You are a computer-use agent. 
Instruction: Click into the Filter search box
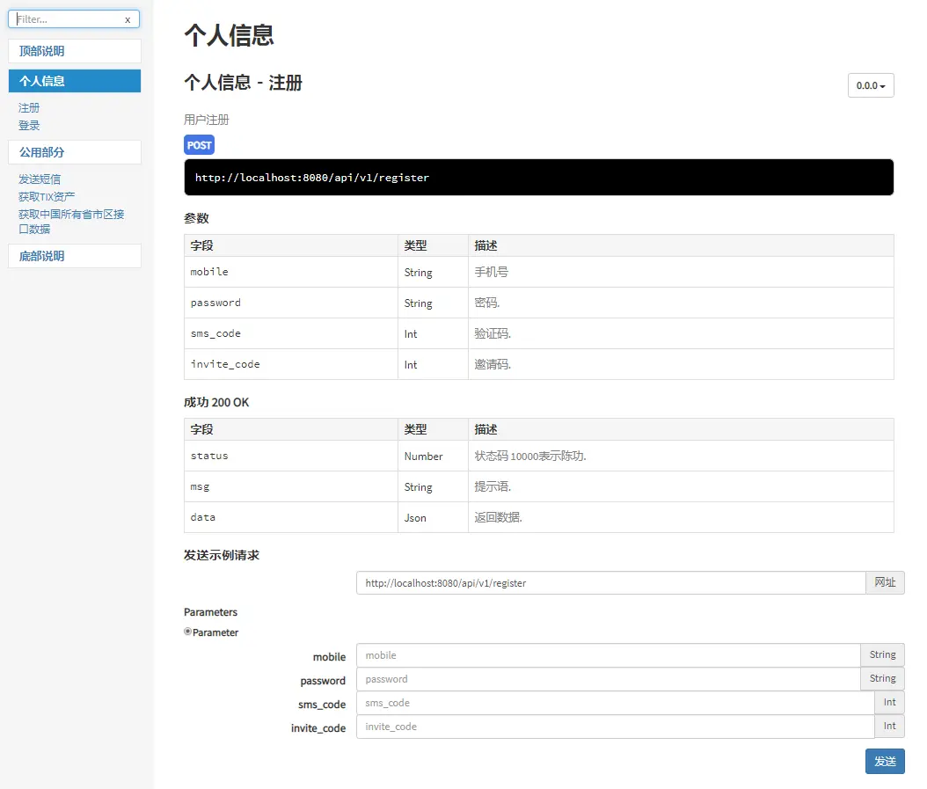tap(73, 19)
